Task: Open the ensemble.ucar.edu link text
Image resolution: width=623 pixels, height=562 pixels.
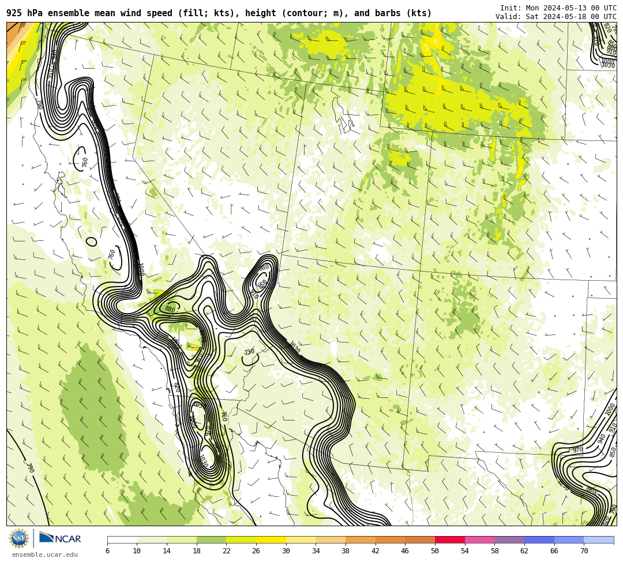Action: (45, 554)
